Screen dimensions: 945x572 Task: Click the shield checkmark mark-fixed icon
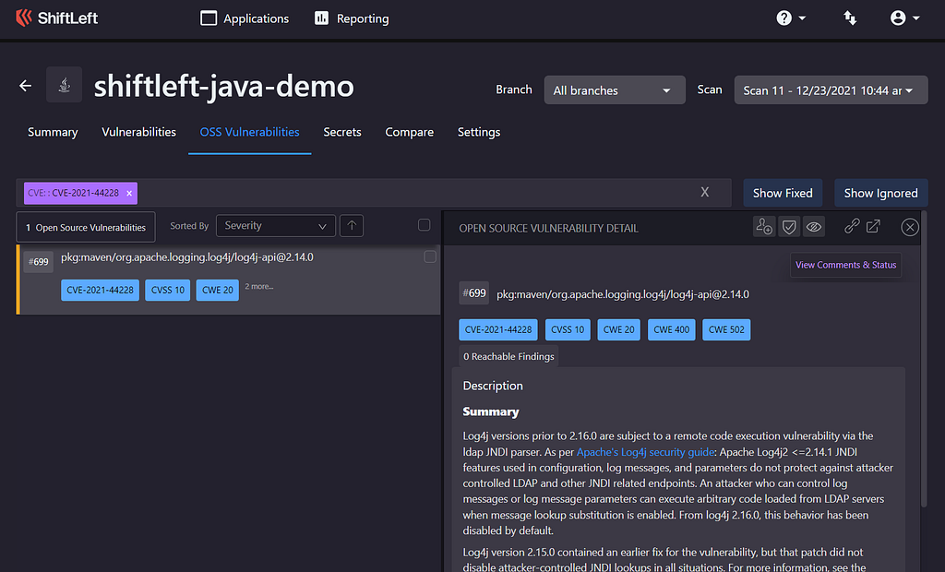789,227
